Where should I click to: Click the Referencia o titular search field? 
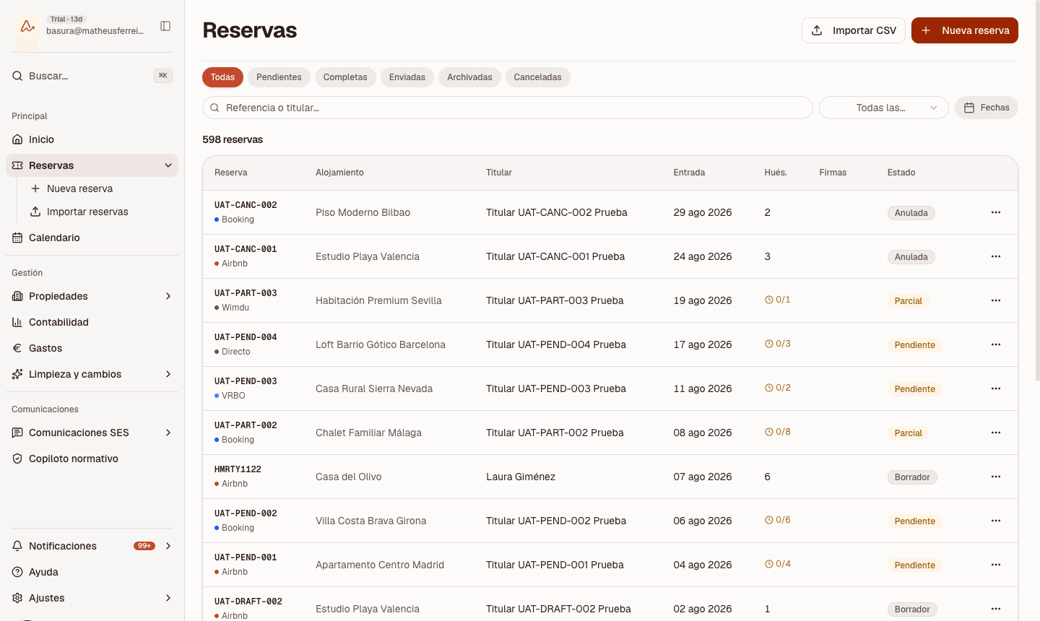point(508,108)
